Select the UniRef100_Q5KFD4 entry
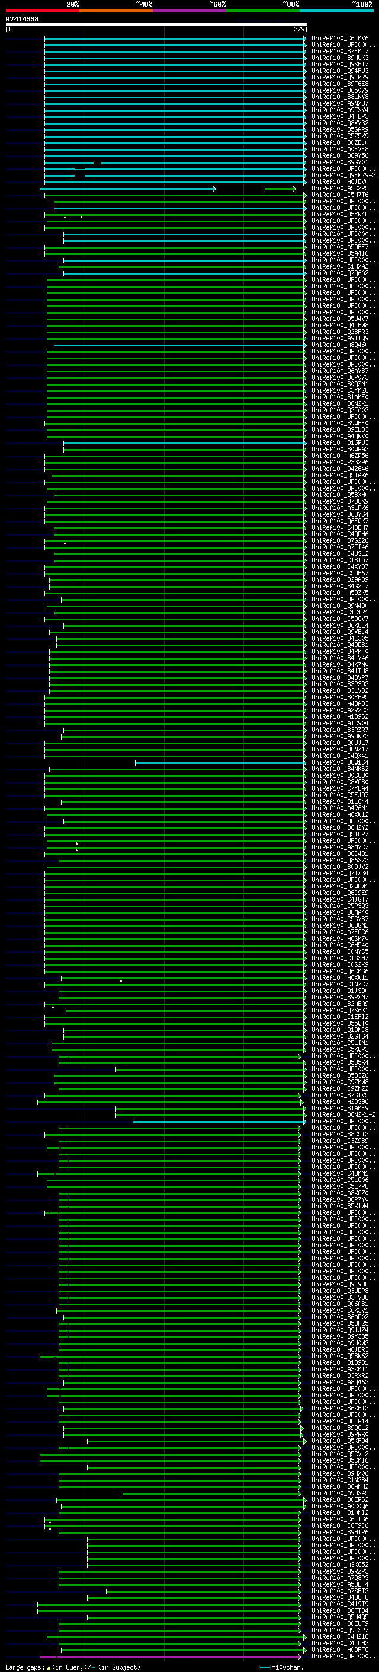Viewport: 379px width, 1672px height. (339, 1442)
